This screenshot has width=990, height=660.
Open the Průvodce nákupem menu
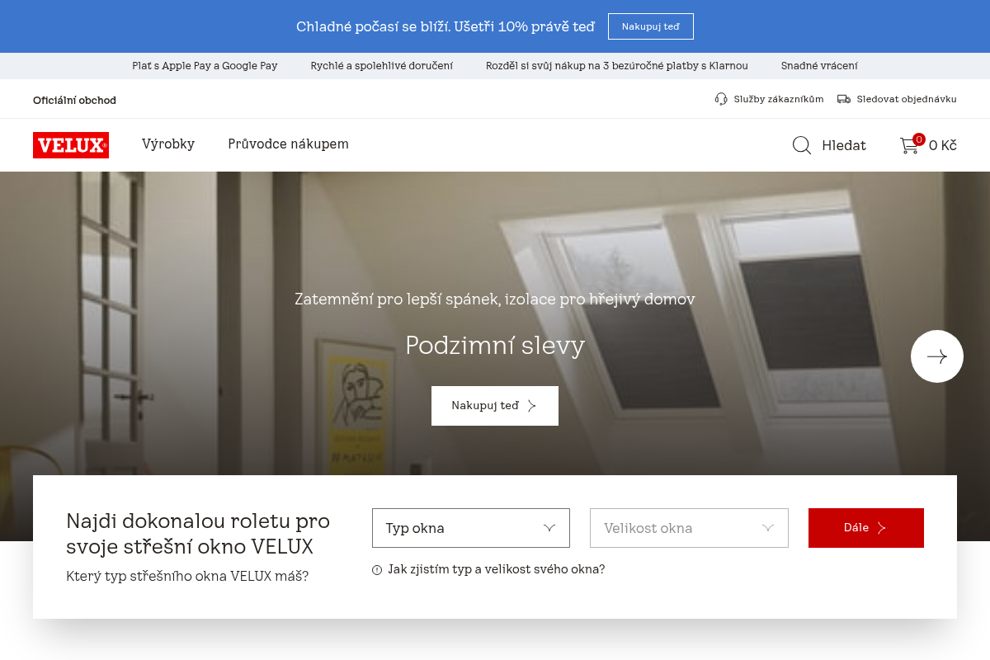pos(288,144)
